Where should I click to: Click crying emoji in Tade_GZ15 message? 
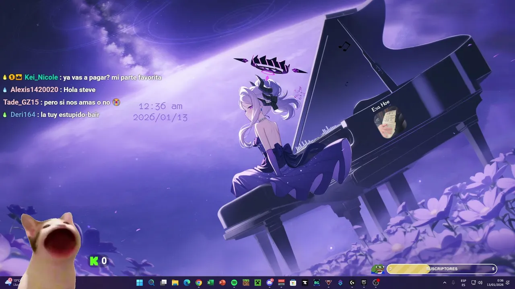click(x=116, y=102)
